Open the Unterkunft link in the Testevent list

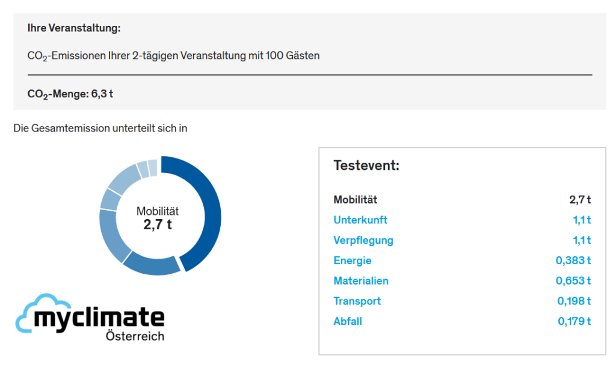tap(360, 220)
